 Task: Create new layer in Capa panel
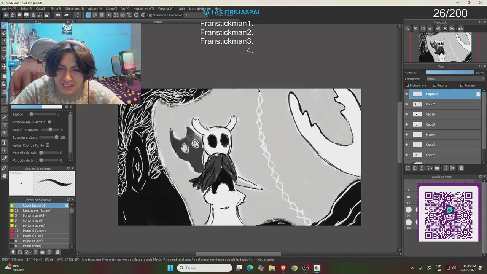408,168
